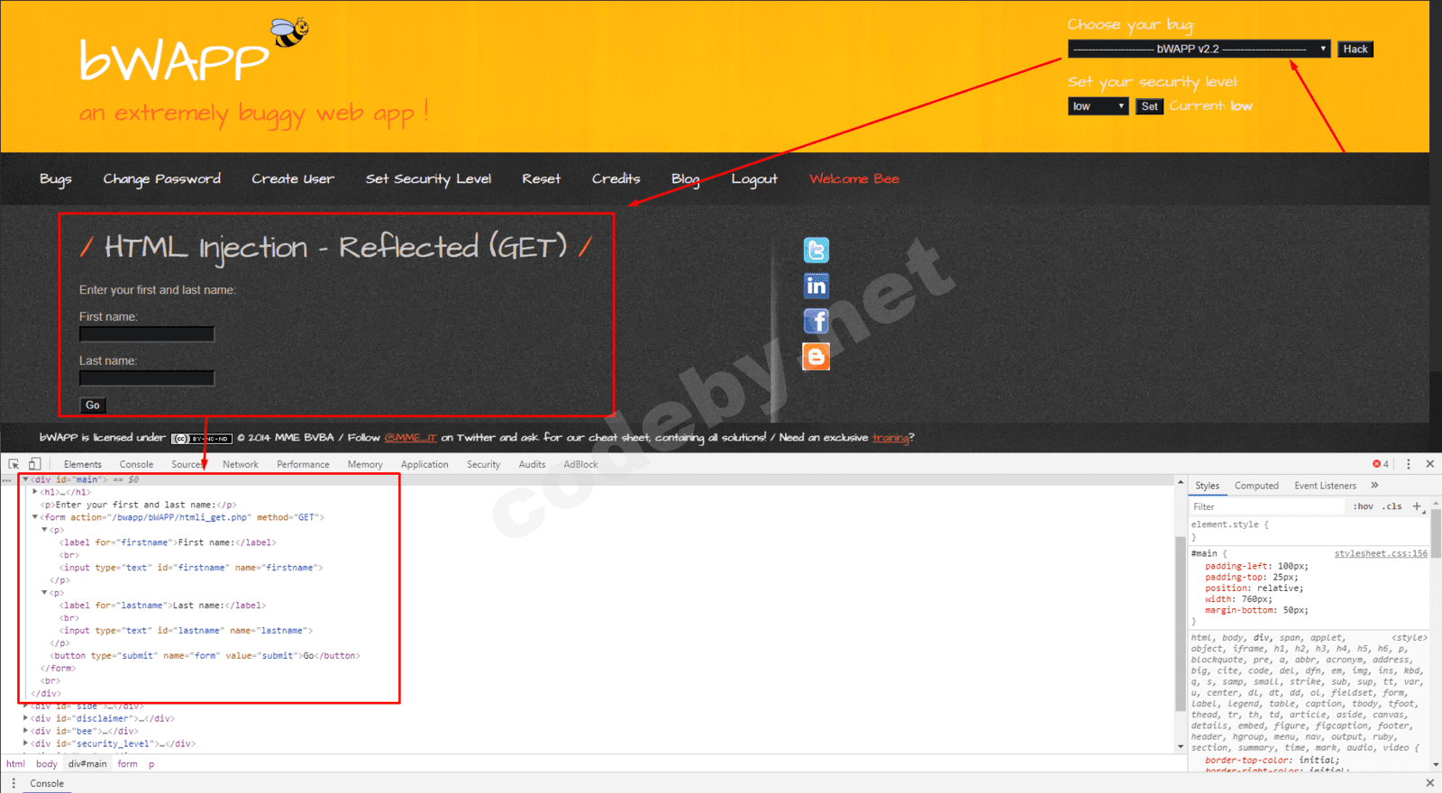This screenshot has width=1442, height=793.
Task: Add a new style rule with plus icon
Action: click(x=1417, y=506)
